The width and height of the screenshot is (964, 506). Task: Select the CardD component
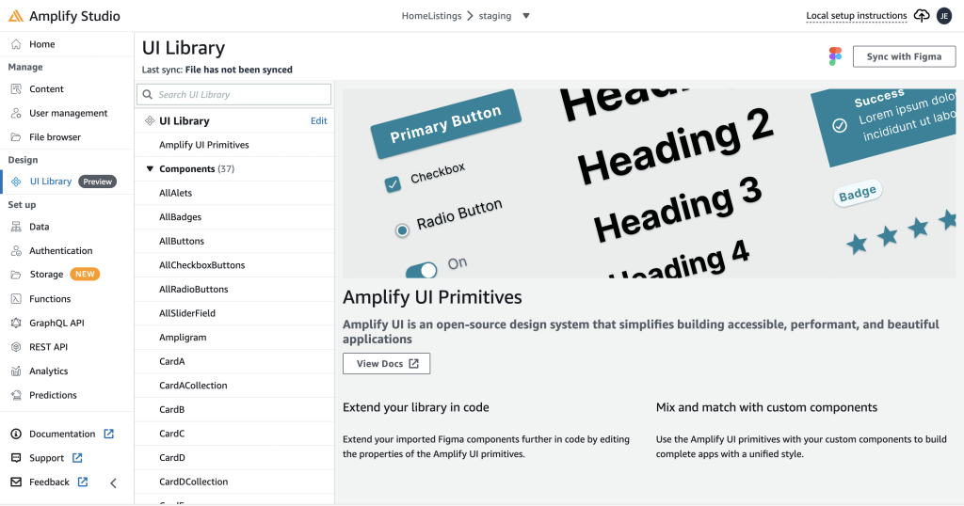coord(171,457)
